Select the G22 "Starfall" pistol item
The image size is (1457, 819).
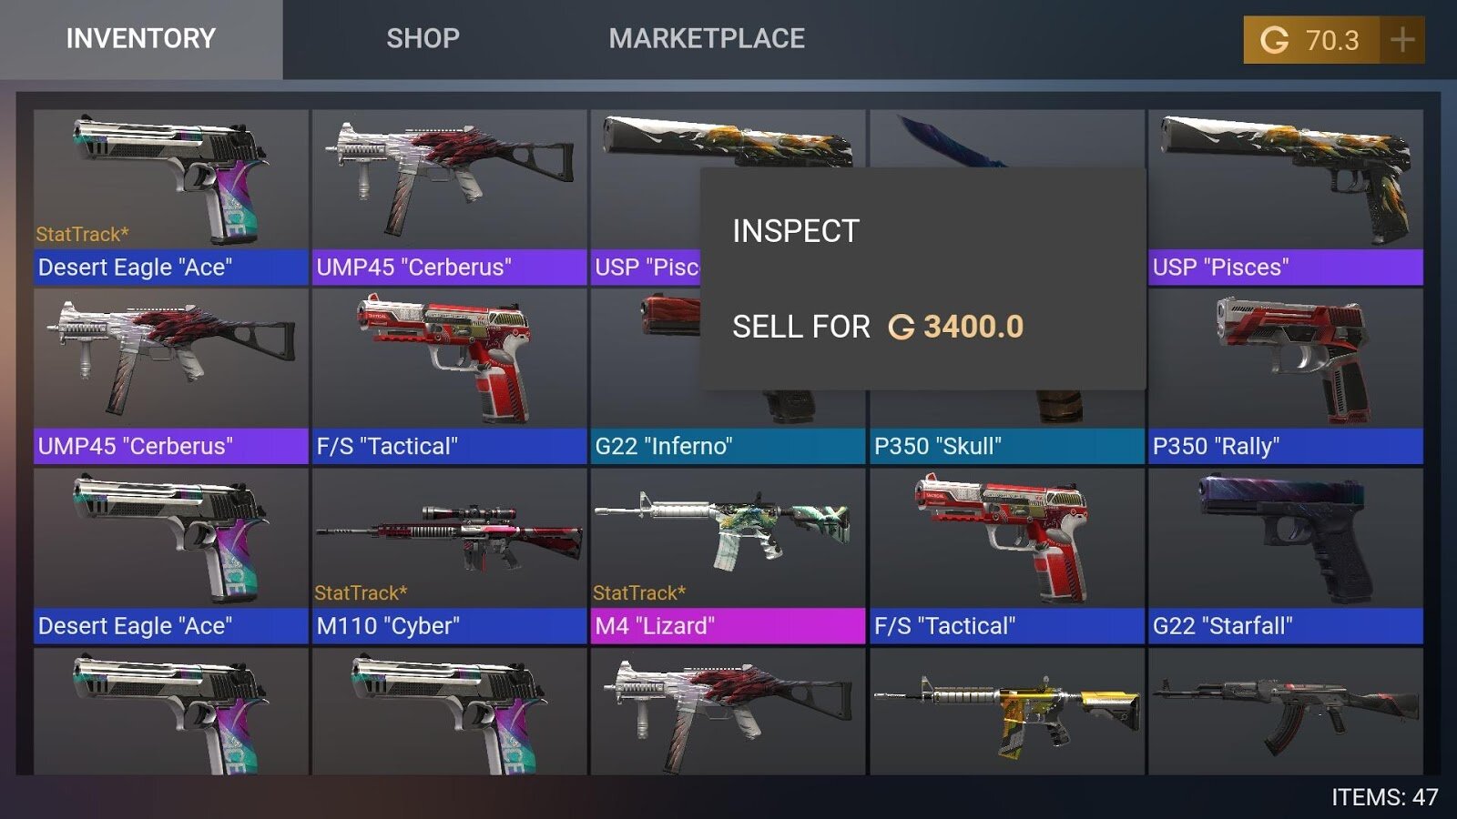click(x=1285, y=556)
